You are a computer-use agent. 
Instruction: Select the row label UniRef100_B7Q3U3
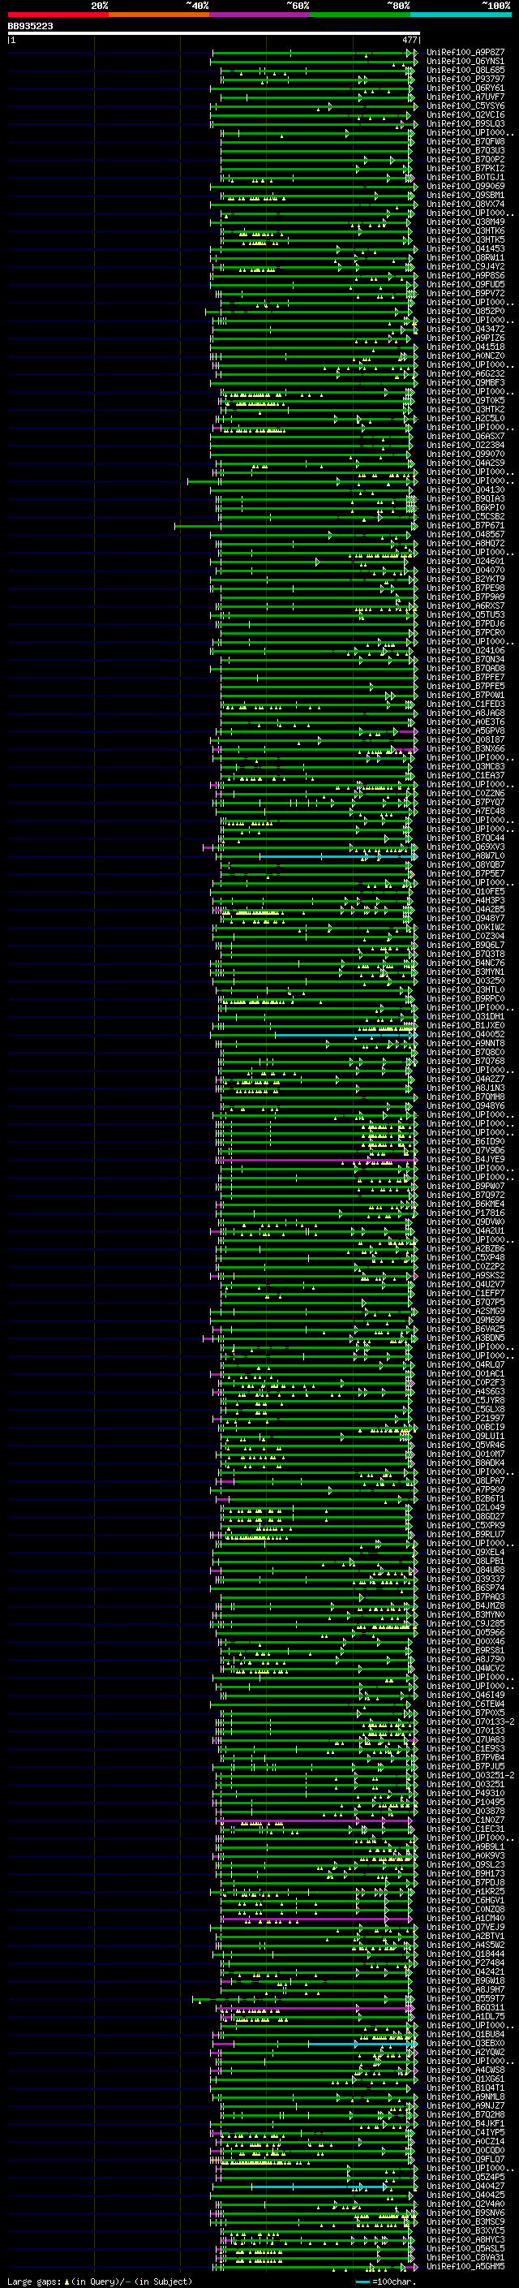click(465, 150)
